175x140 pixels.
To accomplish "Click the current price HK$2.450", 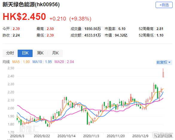I will (24, 17).
